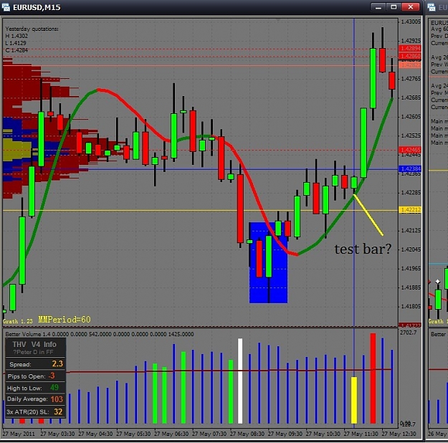Click the EURUSD,M15 title bar text
The height and width of the screenshot is (443, 448).
(x=37, y=7)
